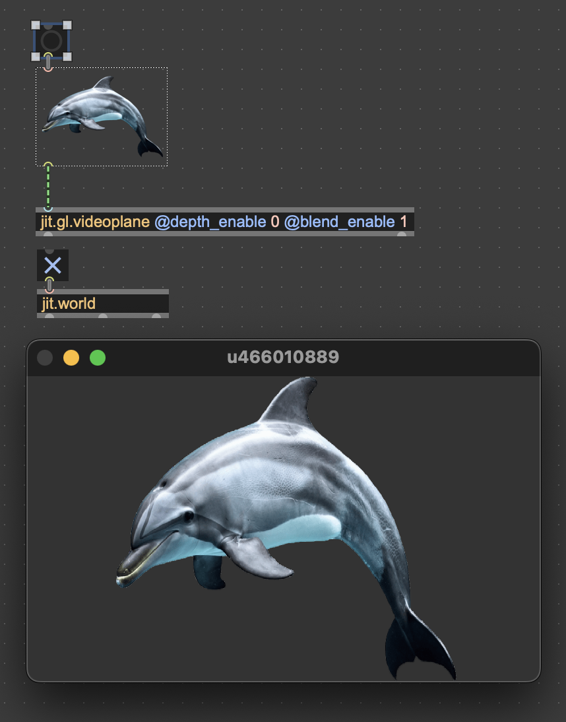
Task: Grab the top-left resize handle of bang
Action: tap(36, 25)
